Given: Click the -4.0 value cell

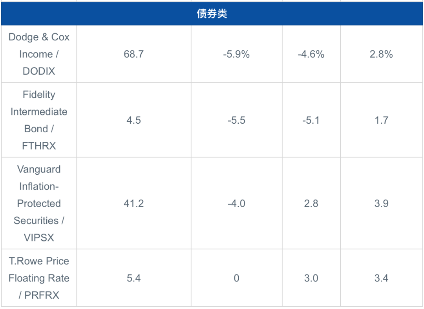Looking at the screenshot, I should (x=236, y=203).
